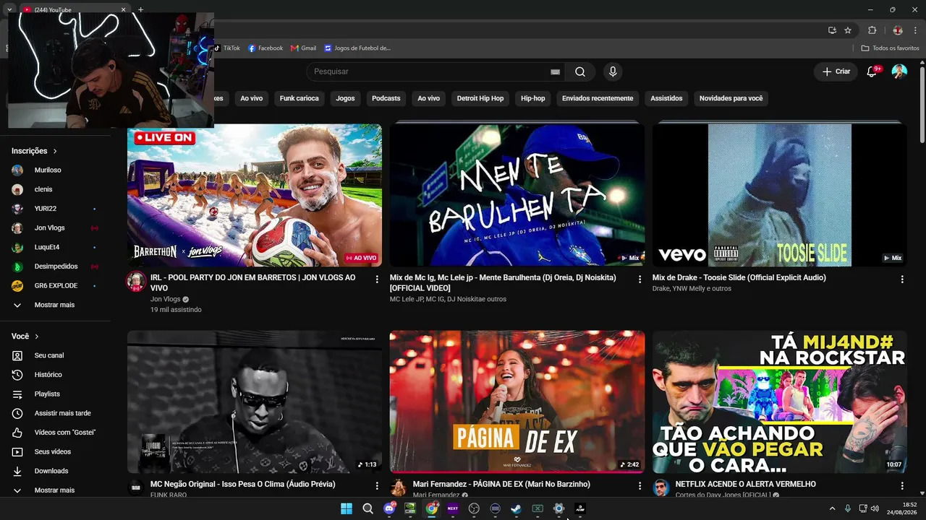
Task: Open the Settings gear app in the taskbar
Action: pos(558,508)
